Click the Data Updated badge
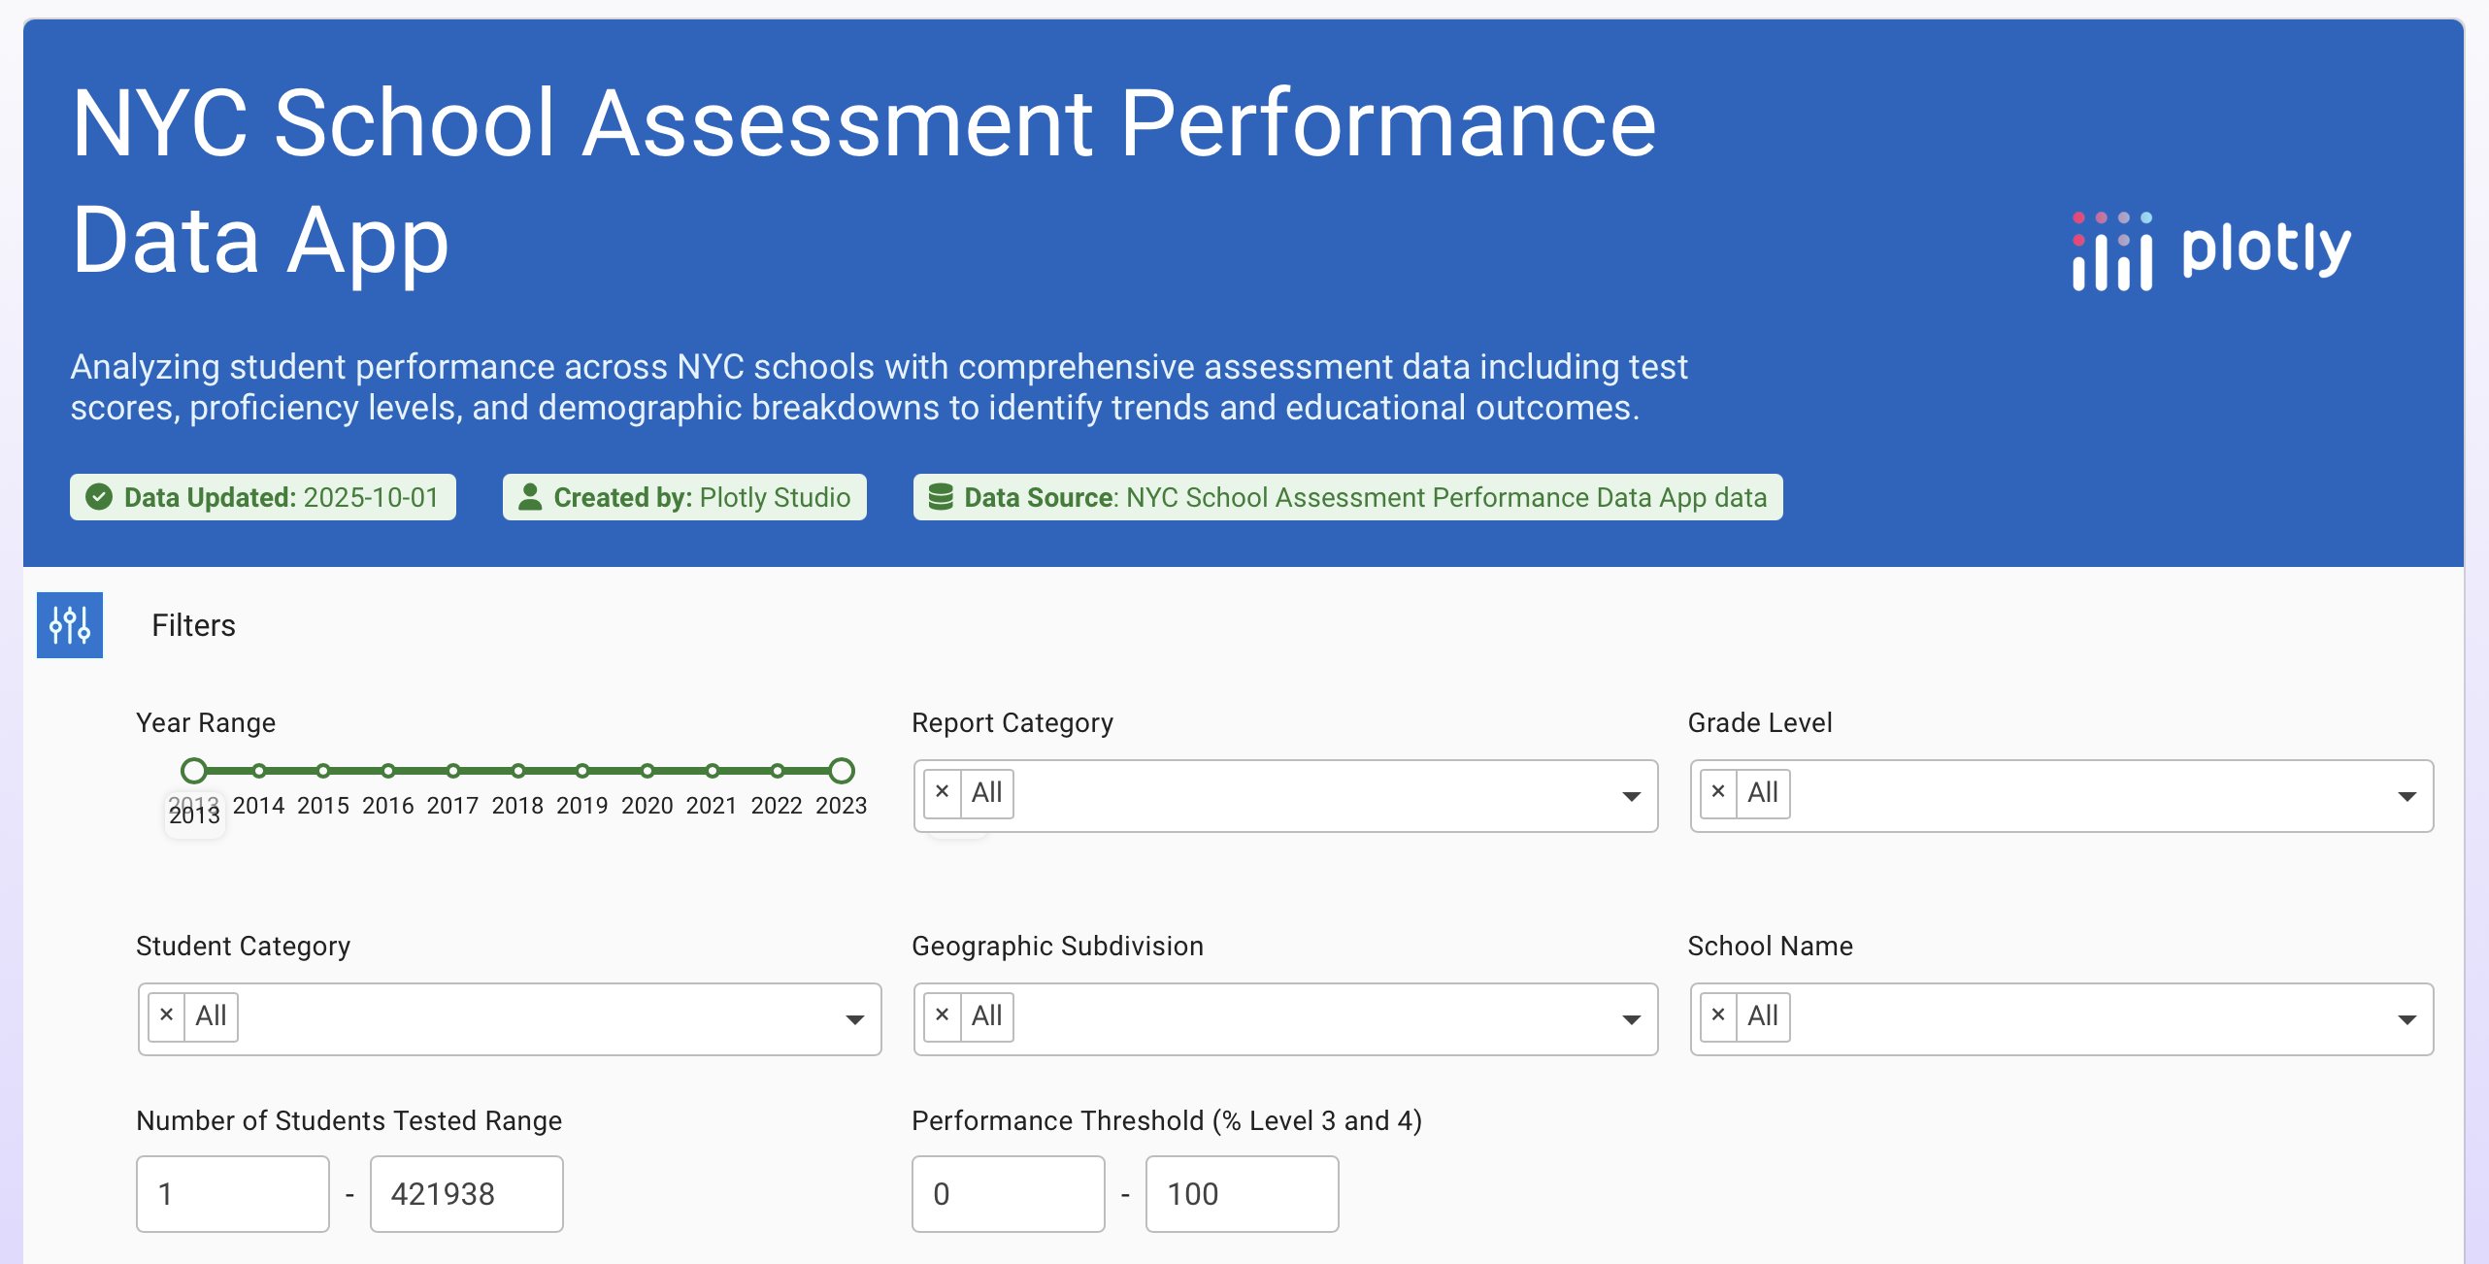This screenshot has height=1264, width=2489. [263, 497]
